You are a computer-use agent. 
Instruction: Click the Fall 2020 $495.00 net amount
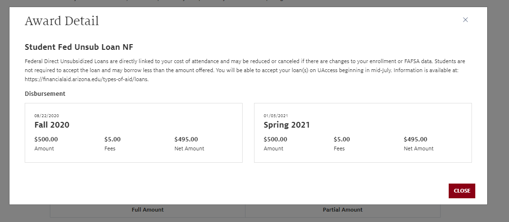186,139
